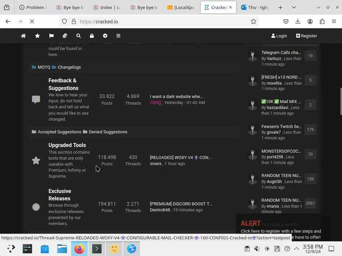Open the file manager in taskbar
Screen dimensions: 342x256
tap(62, 249)
